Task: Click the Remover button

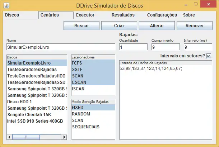Action: coord(195,26)
